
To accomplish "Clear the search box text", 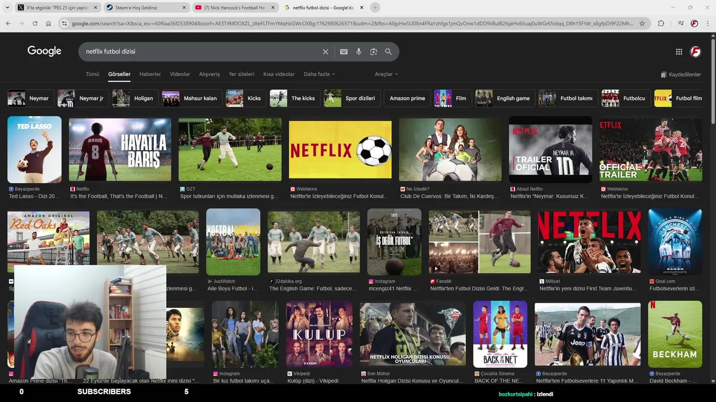I will pyautogui.click(x=326, y=51).
